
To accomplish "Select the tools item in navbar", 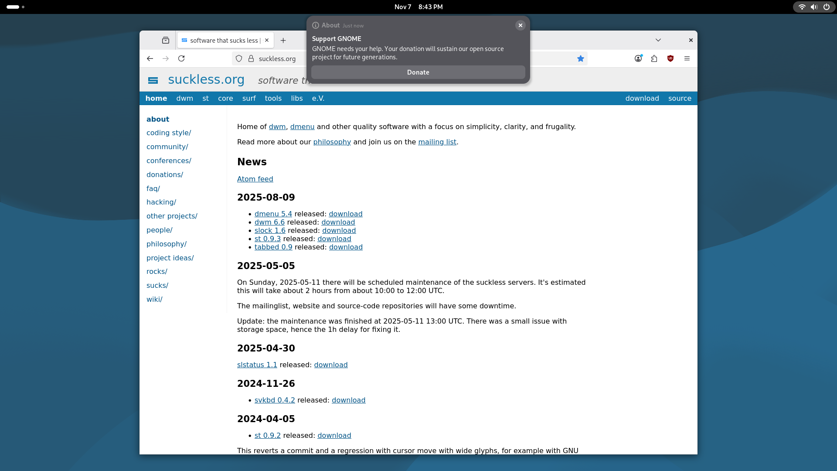I will (x=273, y=99).
